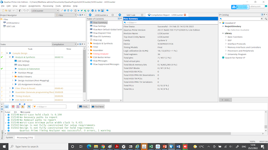Image resolution: width=268 pixels, height=150 pixels.
Task: Save the current file with floppy icon
Action: 10,11
